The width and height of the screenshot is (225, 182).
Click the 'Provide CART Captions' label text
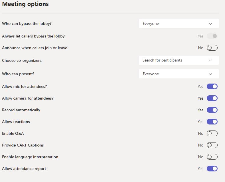[23, 145]
